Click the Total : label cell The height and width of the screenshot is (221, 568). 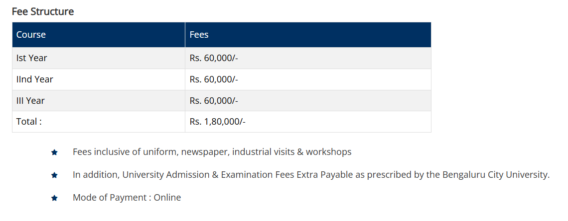click(29, 122)
